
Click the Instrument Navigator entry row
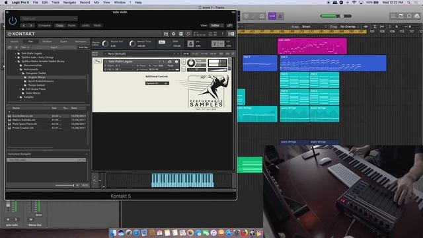(47, 160)
